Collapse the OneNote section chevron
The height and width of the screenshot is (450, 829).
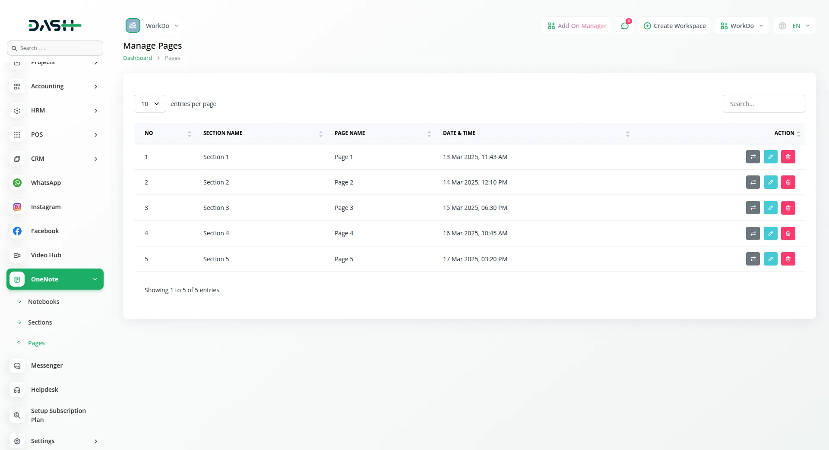[95, 279]
